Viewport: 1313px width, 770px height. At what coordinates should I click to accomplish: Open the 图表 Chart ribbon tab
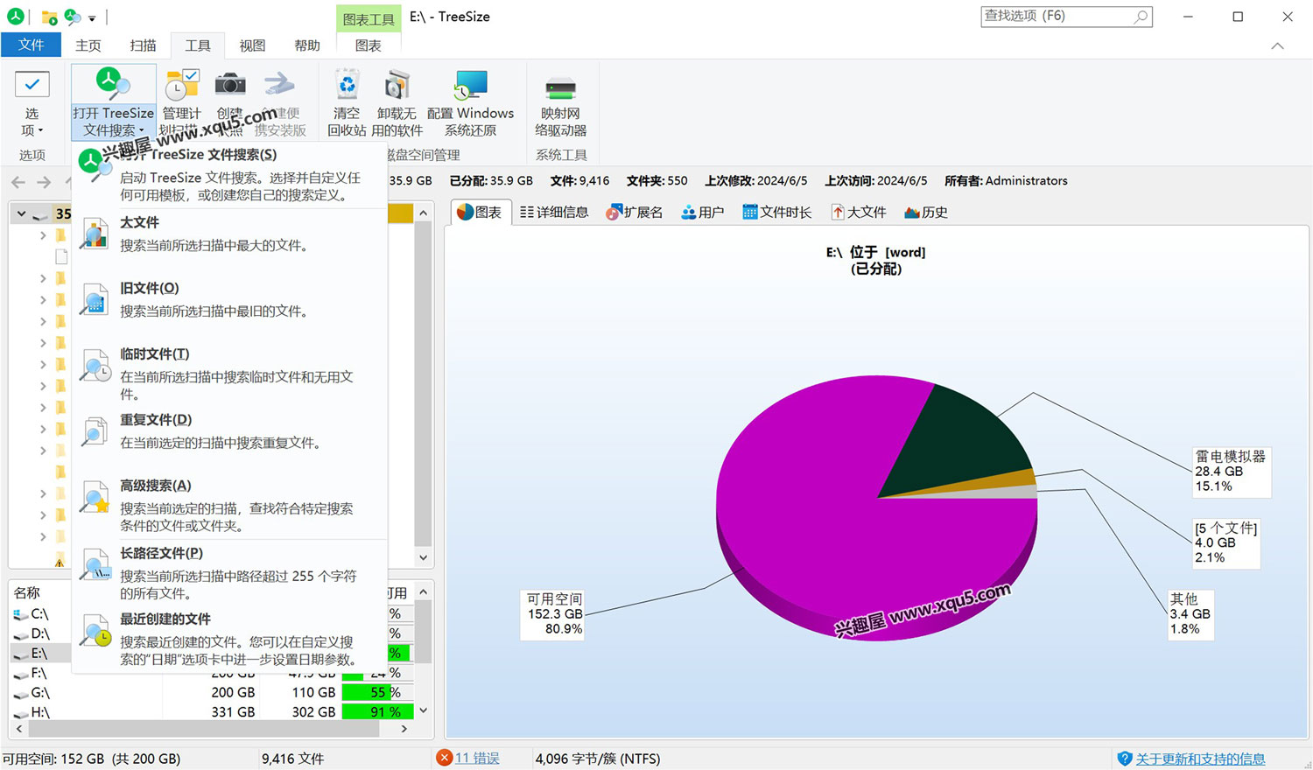pyautogui.click(x=368, y=45)
